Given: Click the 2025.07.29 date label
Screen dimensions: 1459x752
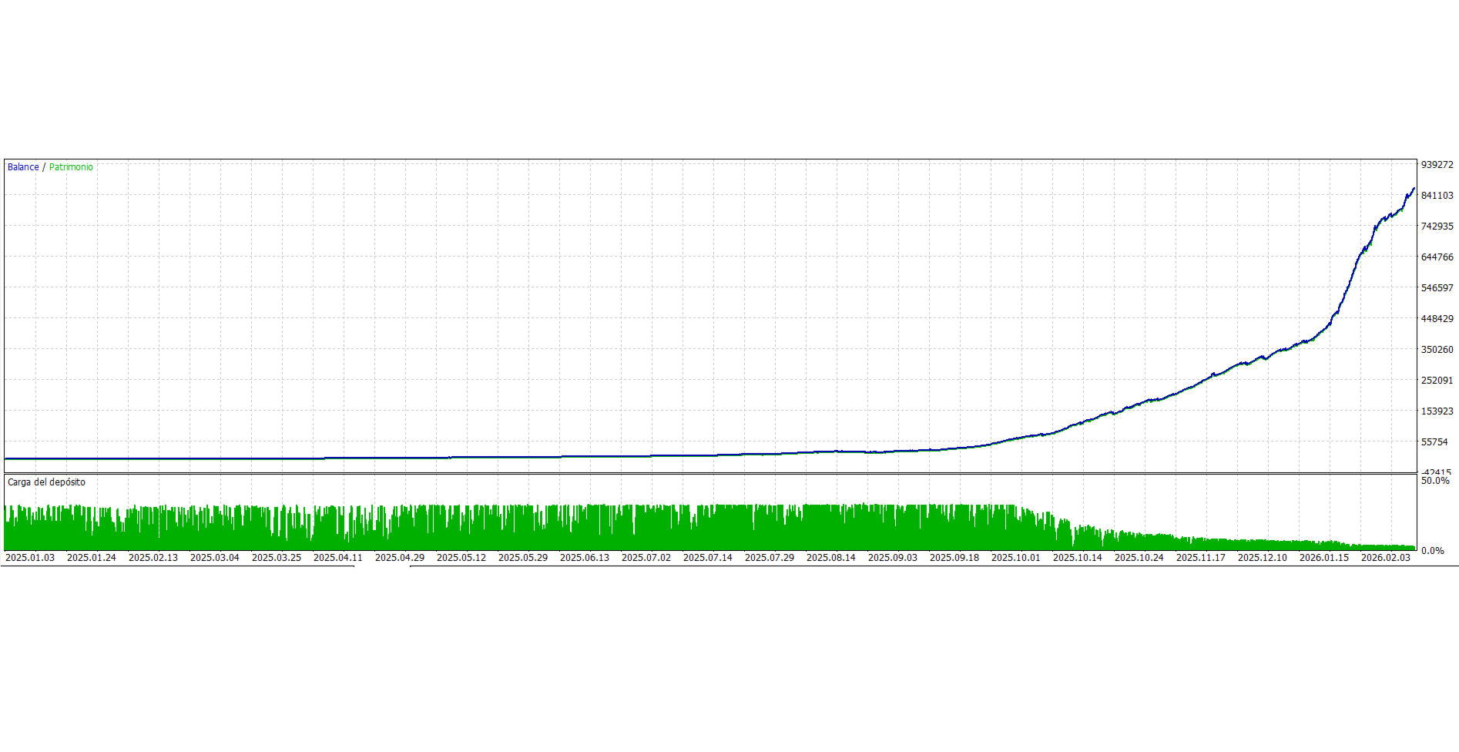Looking at the screenshot, I should (x=770, y=558).
